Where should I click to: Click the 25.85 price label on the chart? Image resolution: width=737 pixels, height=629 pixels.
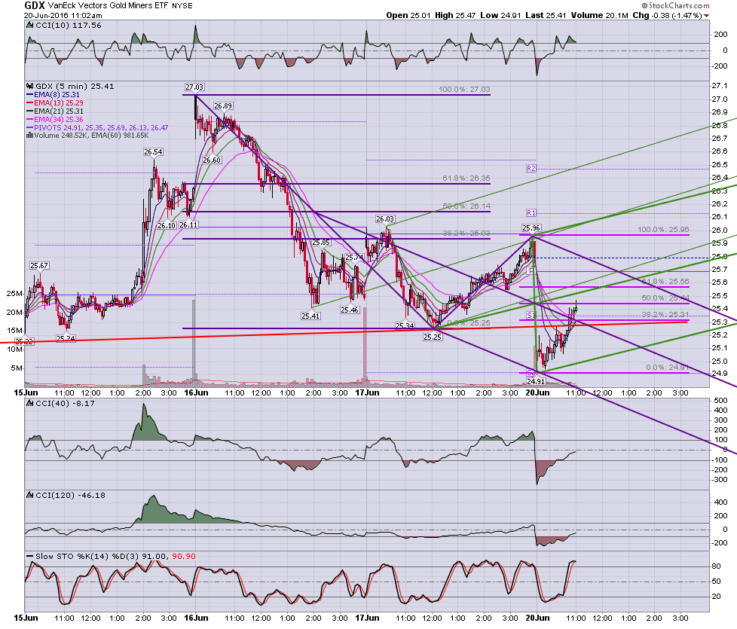point(321,243)
